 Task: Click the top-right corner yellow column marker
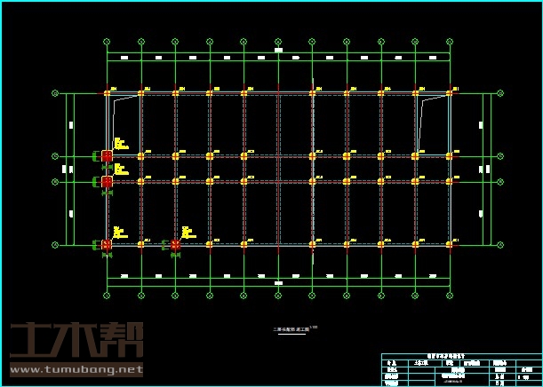tap(450, 92)
